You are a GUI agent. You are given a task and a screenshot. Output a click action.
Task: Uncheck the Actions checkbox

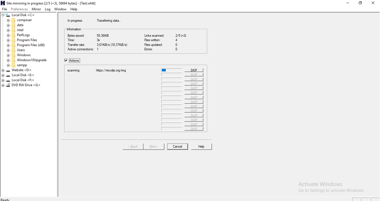[66, 61]
